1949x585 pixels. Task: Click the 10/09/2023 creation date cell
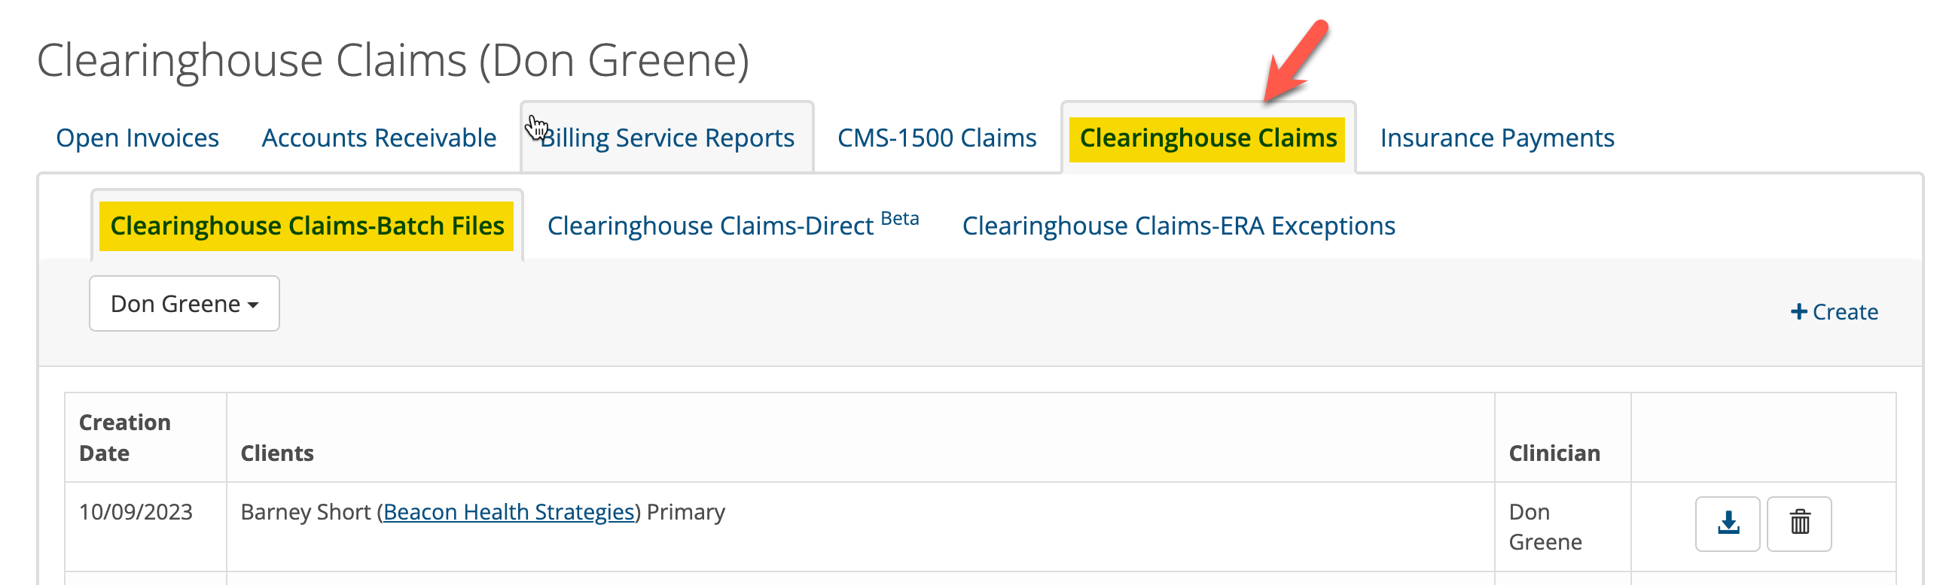pyautogui.click(x=136, y=511)
